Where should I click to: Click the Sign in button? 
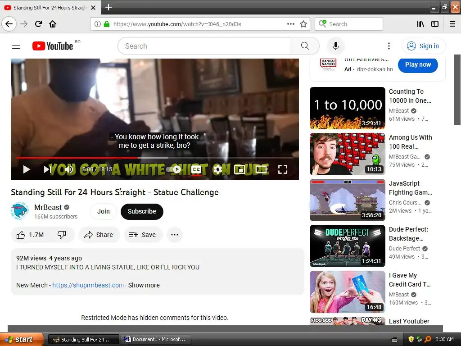(x=423, y=46)
